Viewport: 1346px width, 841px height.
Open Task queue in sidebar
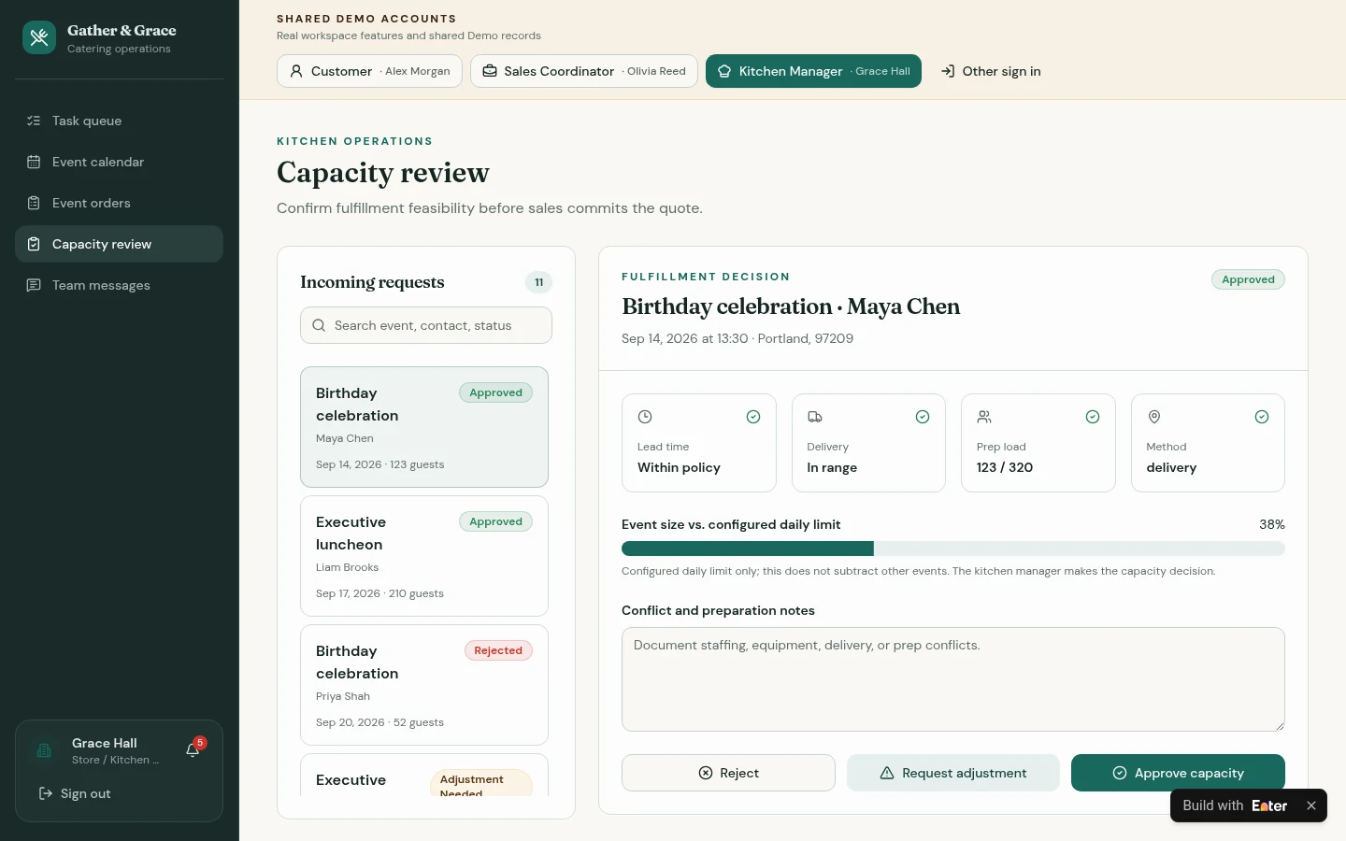click(x=119, y=121)
